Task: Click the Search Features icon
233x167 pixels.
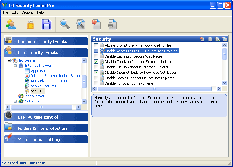Action: pyautogui.click(x=27, y=86)
